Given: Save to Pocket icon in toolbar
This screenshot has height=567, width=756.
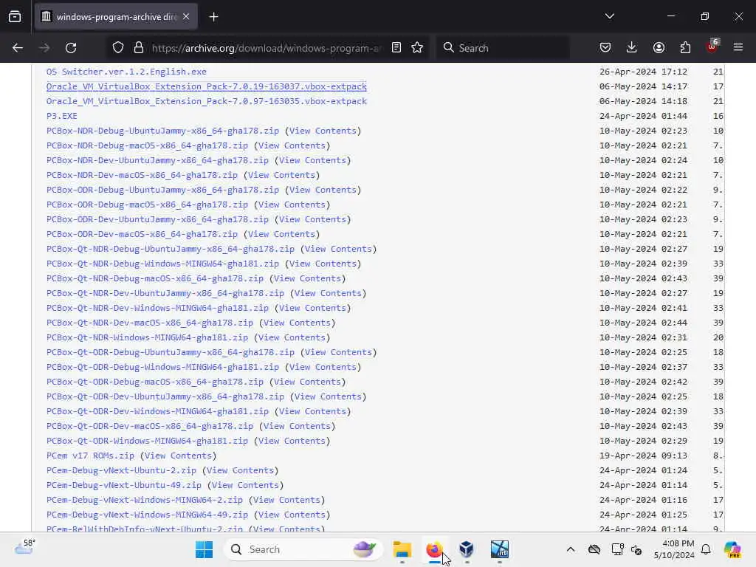Looking at the screenshot, I should 605,48.
